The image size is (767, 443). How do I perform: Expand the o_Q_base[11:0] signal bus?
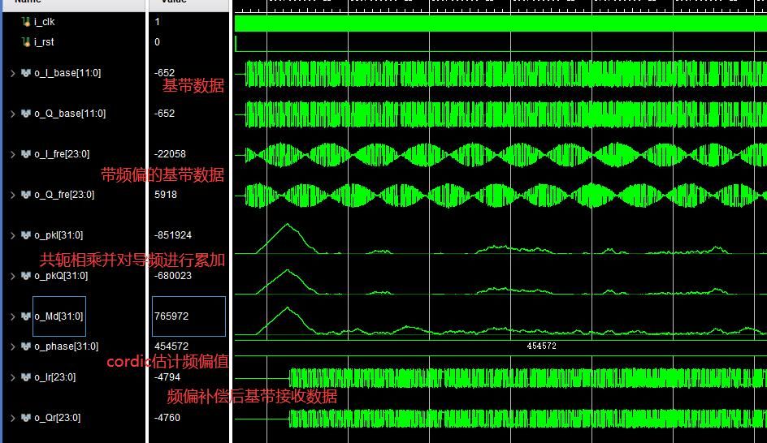[13, 114]
